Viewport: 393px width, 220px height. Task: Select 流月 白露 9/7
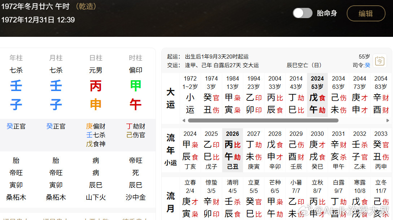(x=339, y=198)
